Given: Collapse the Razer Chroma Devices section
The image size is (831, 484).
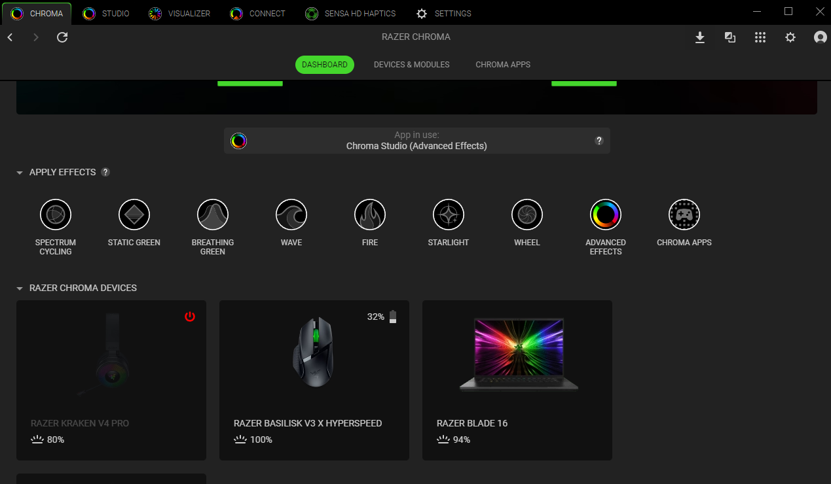Looking at the screenshot, I should click(20, 288).
